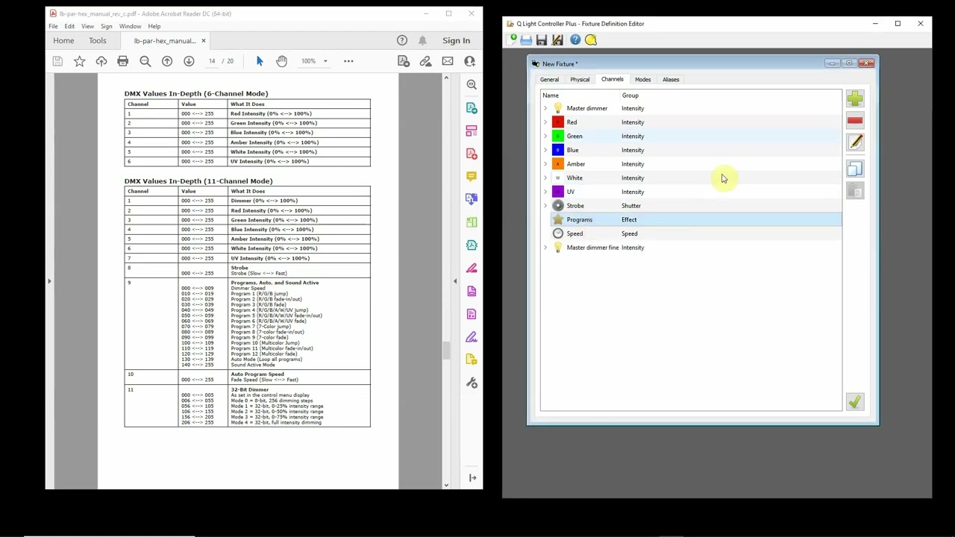Click the Acrobat vertical scrollbar thumb

click(446, 350)
